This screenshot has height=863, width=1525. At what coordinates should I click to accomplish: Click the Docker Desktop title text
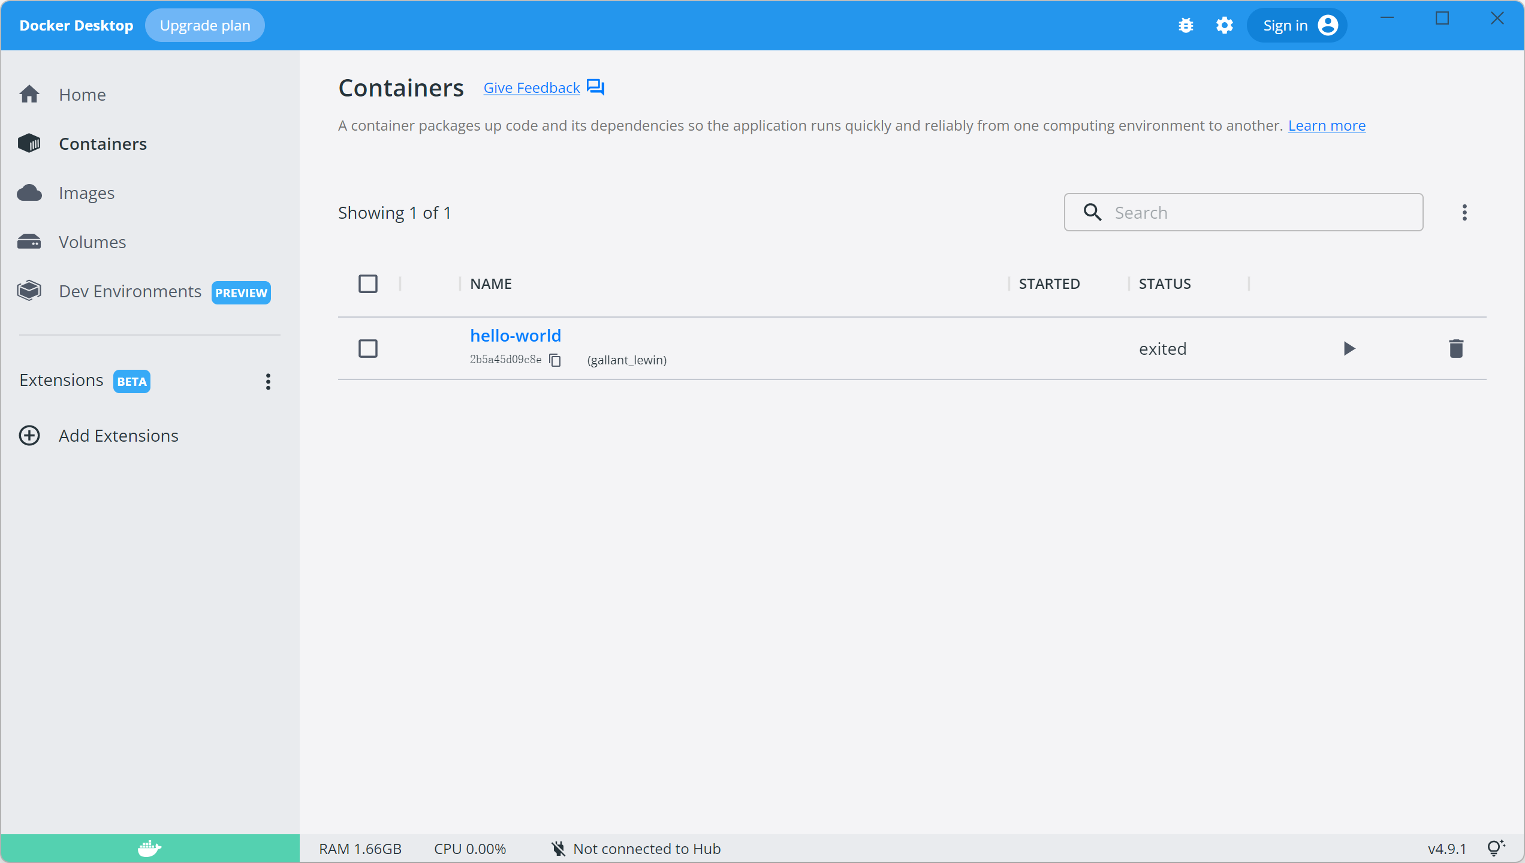tap(76, 25)
